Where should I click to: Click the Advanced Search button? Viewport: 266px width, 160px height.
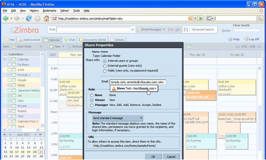[203, 29]
